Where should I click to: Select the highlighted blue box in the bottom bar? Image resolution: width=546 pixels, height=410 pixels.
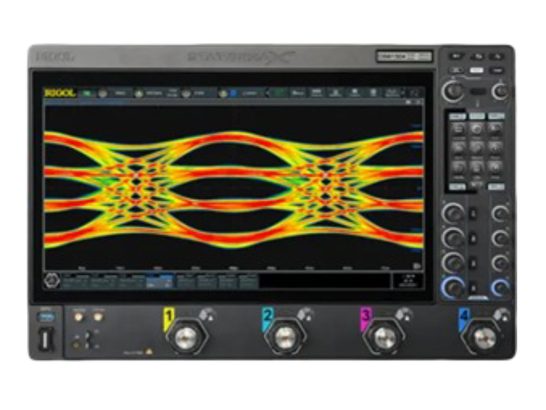159,281
